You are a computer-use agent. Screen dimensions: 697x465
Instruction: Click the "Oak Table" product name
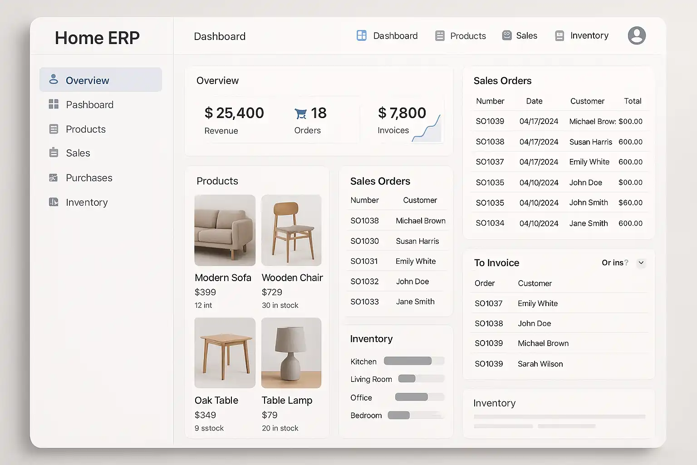click(x=216, y=400)
